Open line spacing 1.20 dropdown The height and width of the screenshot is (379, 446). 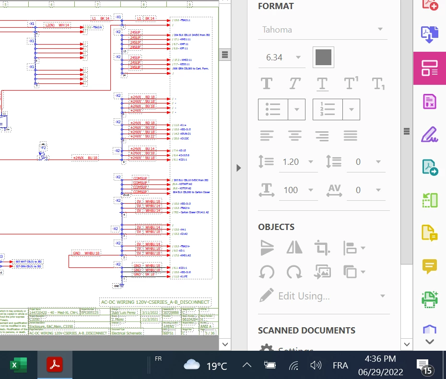click(311, 161)
